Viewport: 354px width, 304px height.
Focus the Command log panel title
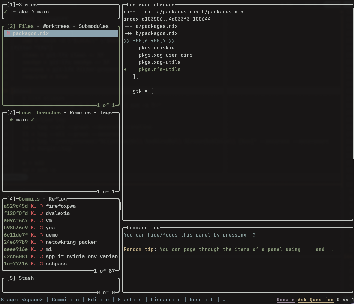point(143,228)
